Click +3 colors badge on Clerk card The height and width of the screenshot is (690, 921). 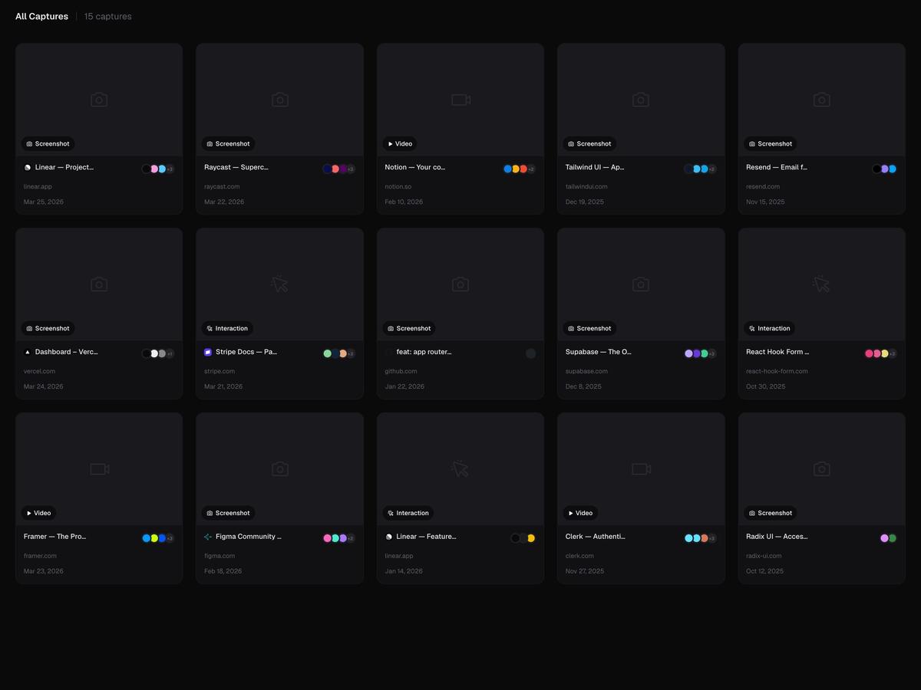coord(712,538)
